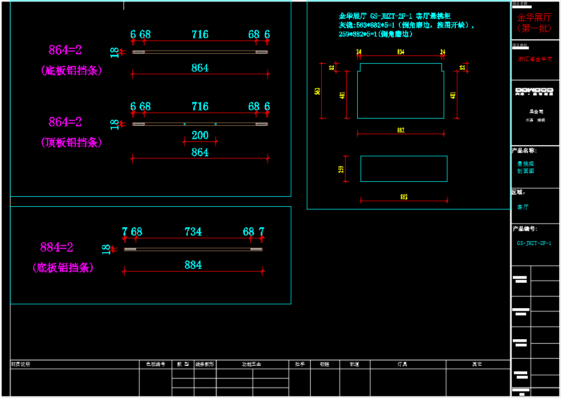Select the "734" dimension text
Viewport: 561px width, 398px height.
(193, 231)
